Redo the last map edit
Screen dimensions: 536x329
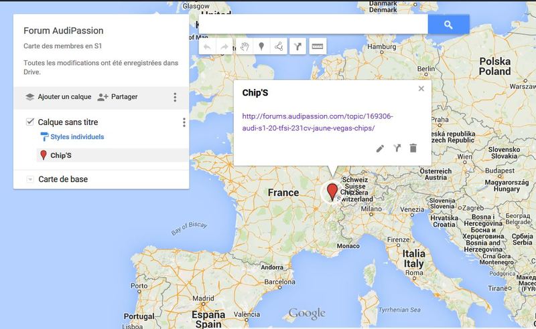click(x=224, y=47)
